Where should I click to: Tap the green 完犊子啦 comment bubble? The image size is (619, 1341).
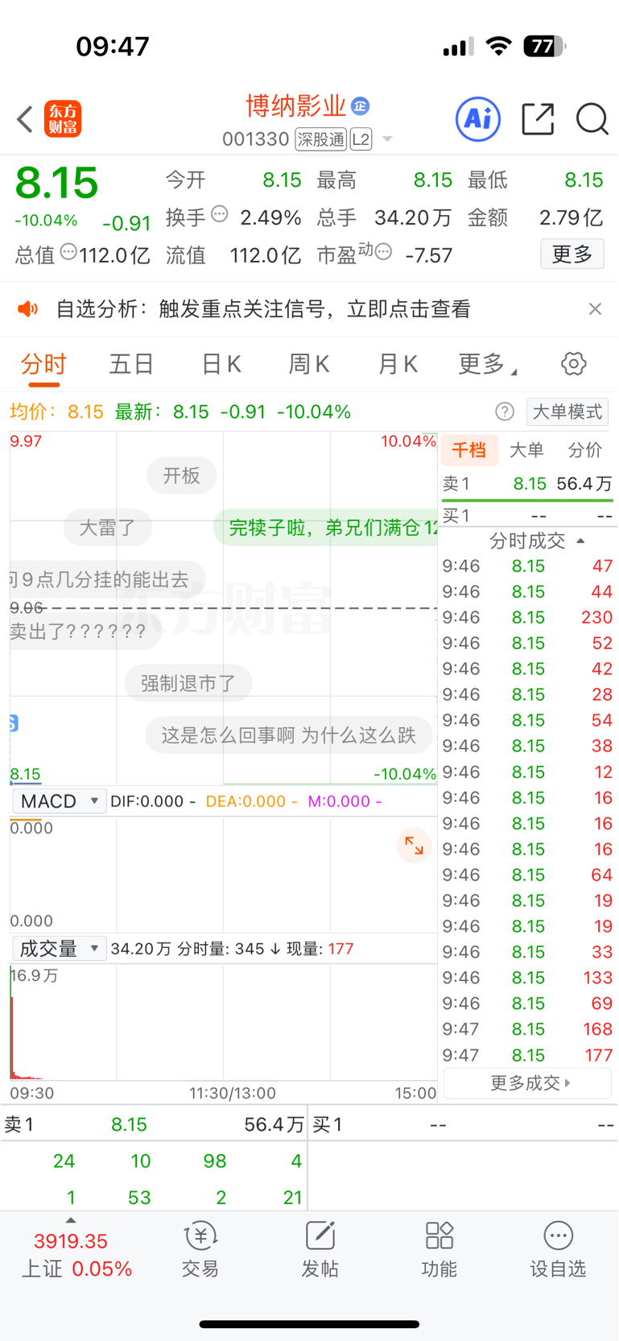326,528
